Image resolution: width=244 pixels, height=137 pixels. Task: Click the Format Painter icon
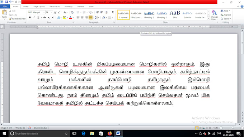[10, 19]
